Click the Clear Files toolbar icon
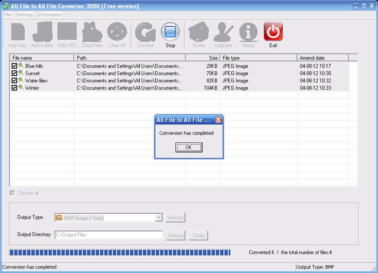Image resolution: width=378 pixels, height=273 pixels. click(92, 32)
